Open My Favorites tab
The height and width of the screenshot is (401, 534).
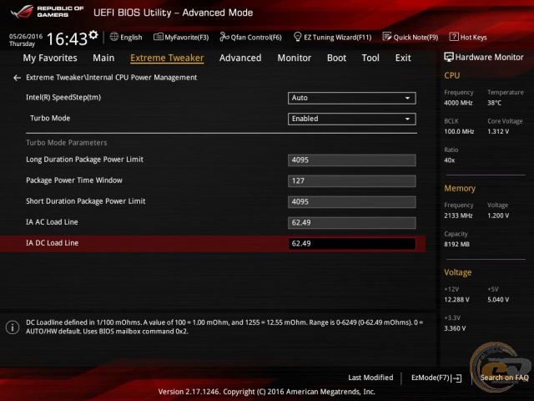click(50, 58)
